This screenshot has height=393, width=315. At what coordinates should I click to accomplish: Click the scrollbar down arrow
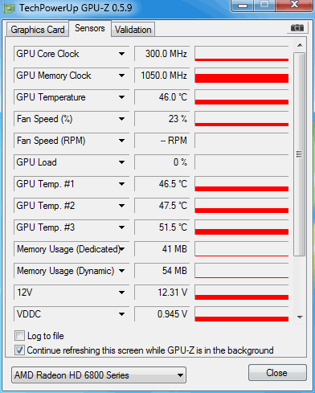[x=300, y=317]
